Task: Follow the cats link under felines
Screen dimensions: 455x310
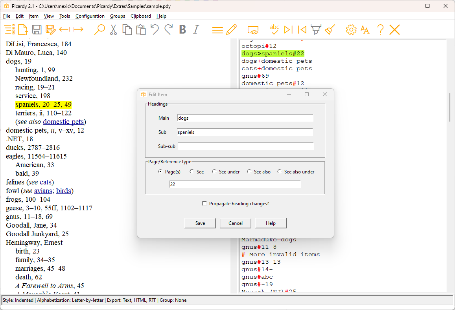Action: tap(46, 182)
